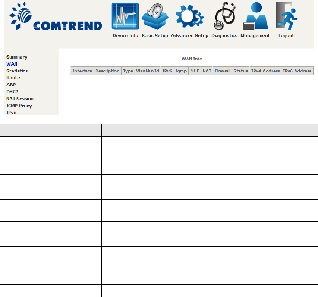Select the Logout label

pyautogui.click(x=286, y=35)
